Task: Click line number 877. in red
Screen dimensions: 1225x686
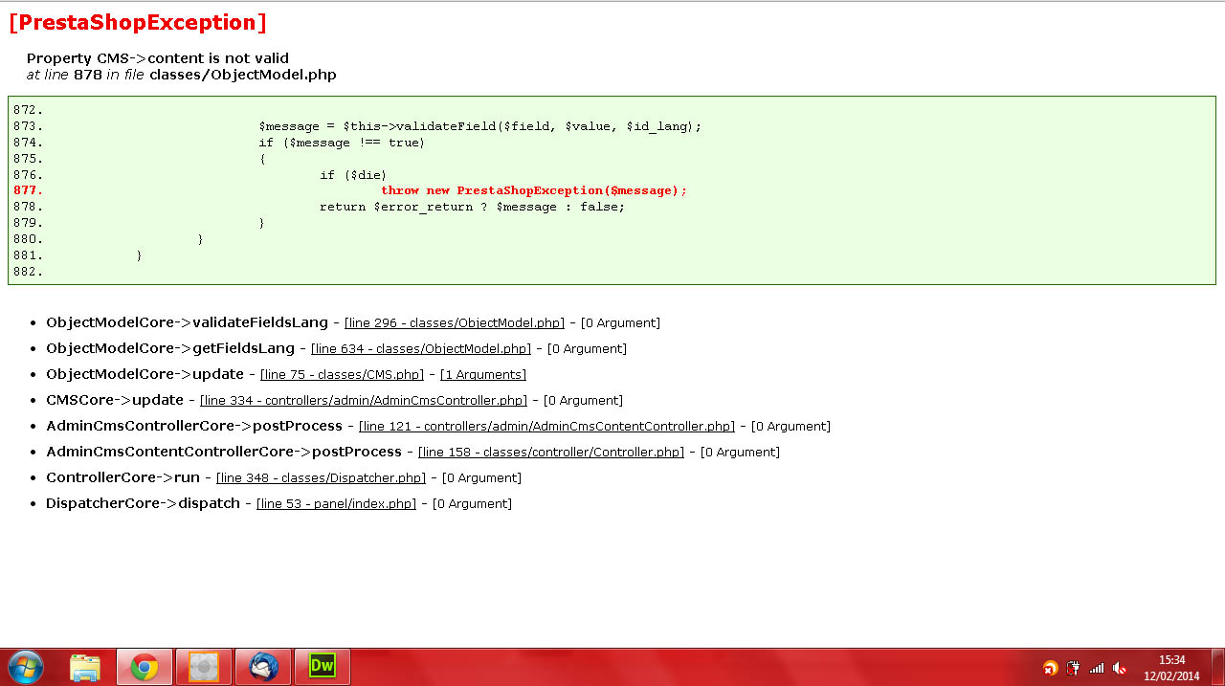Action: [29, 190]
